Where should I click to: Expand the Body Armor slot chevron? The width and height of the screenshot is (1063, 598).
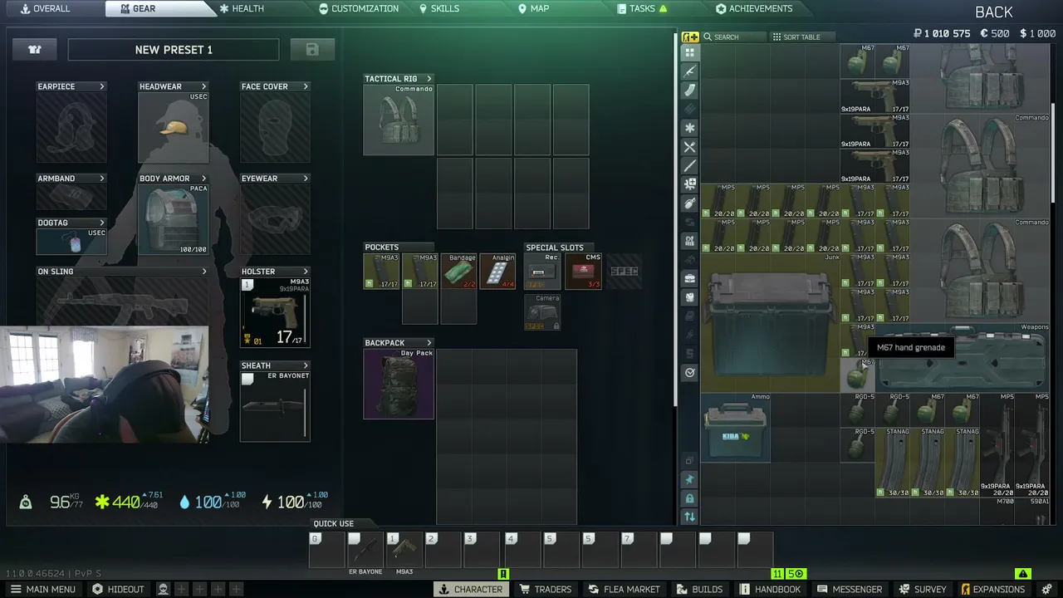pos(203,179)
